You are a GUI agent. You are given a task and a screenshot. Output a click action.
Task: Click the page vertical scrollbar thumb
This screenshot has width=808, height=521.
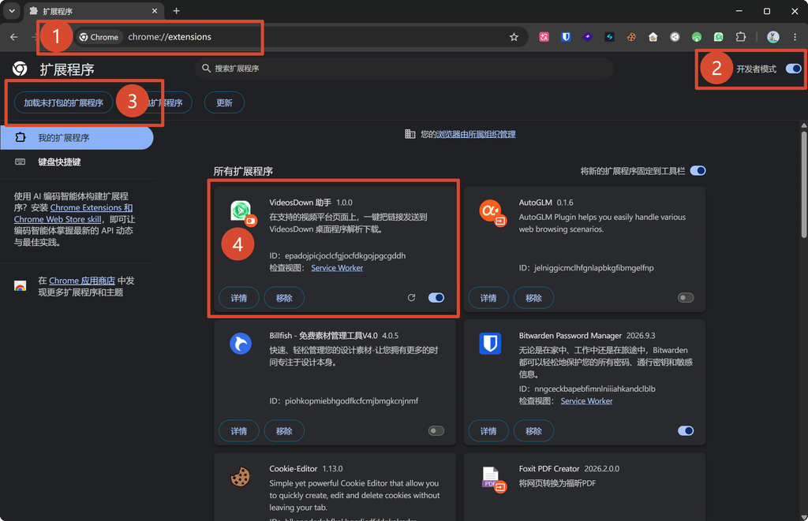click(804, 184)
